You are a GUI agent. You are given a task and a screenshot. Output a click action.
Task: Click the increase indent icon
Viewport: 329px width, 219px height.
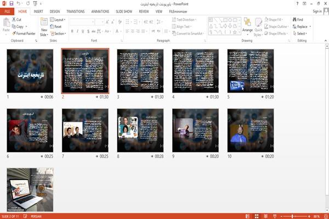pos(151,22)
